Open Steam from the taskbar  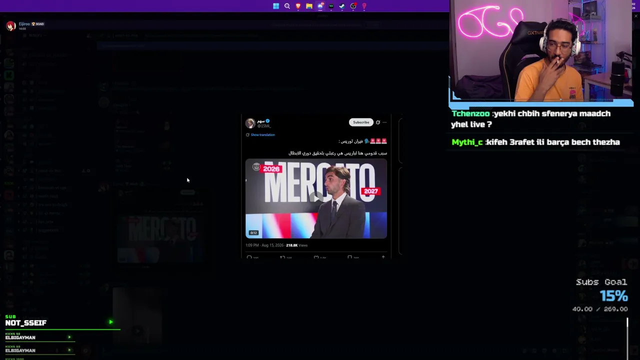pyautogui.click(x=342, y=6)
